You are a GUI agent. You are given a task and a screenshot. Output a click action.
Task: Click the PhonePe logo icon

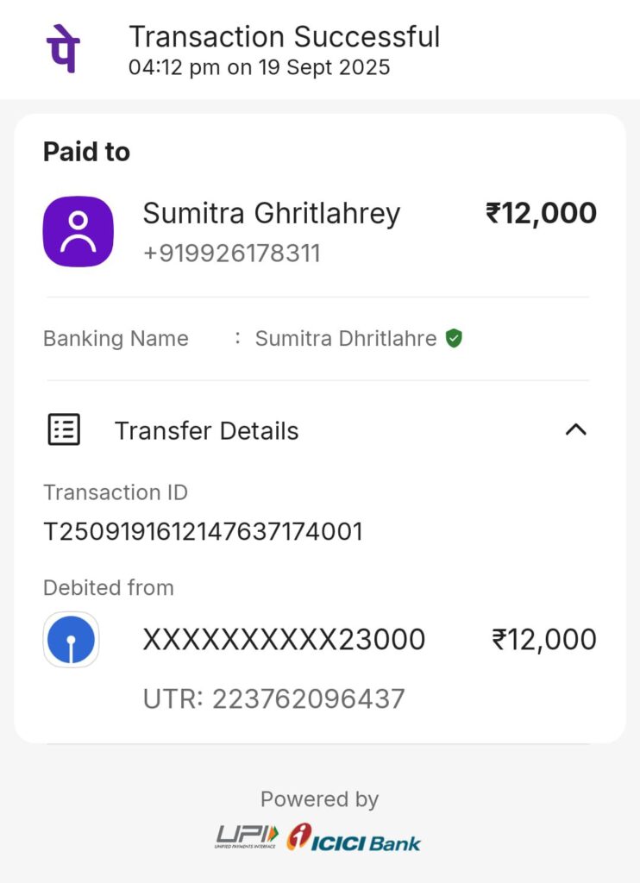[62, 49]
